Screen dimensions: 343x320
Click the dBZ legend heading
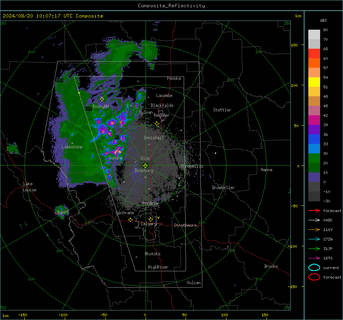323,20
